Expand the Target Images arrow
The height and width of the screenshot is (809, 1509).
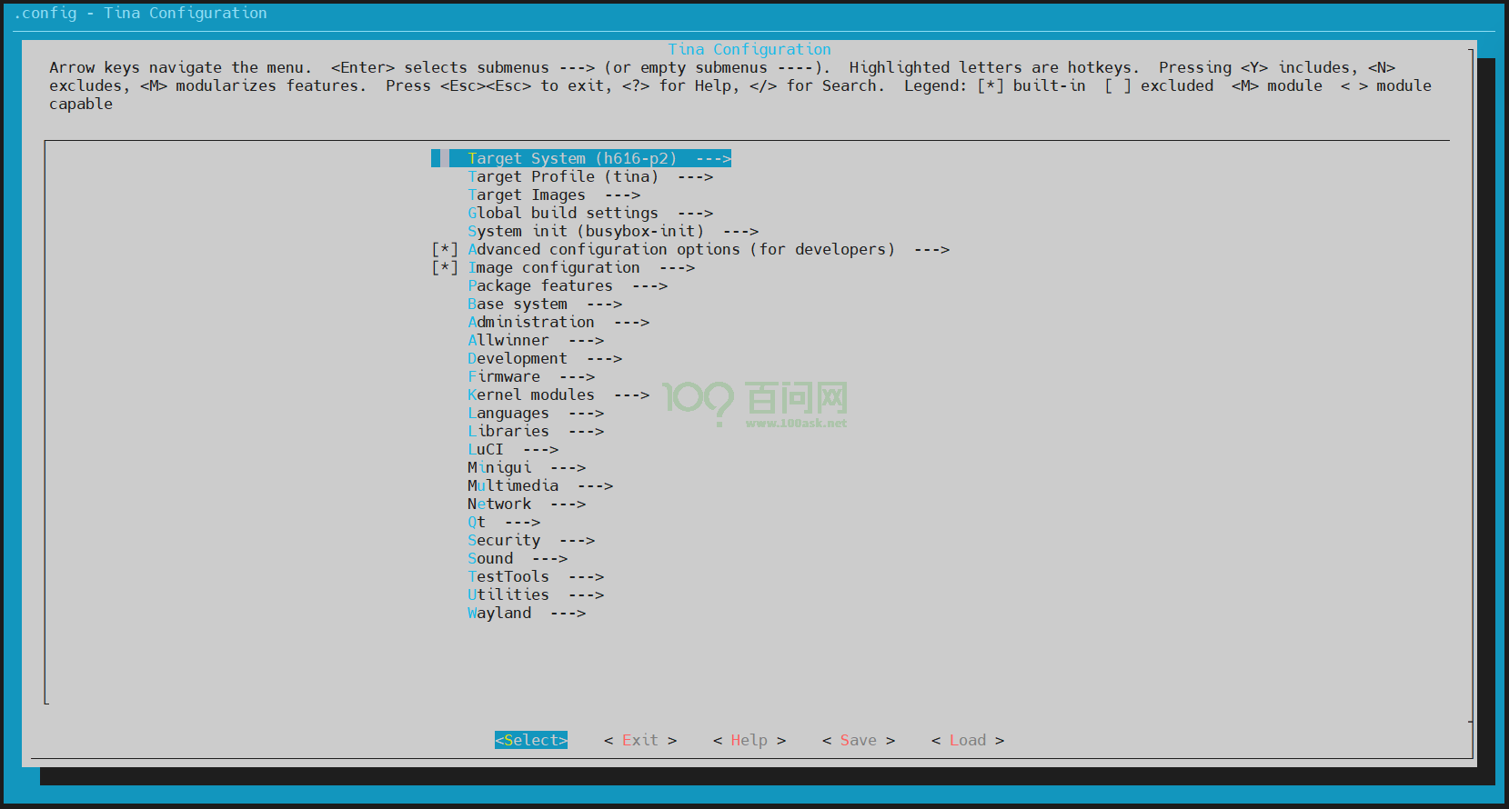pos(622,195)
